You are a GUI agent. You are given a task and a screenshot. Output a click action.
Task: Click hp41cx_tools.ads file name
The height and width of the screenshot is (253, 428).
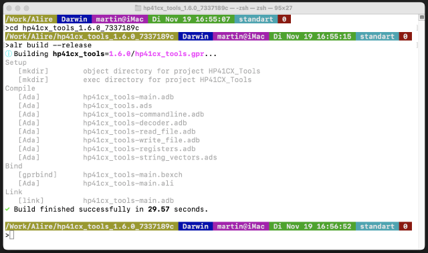(118, 105)
